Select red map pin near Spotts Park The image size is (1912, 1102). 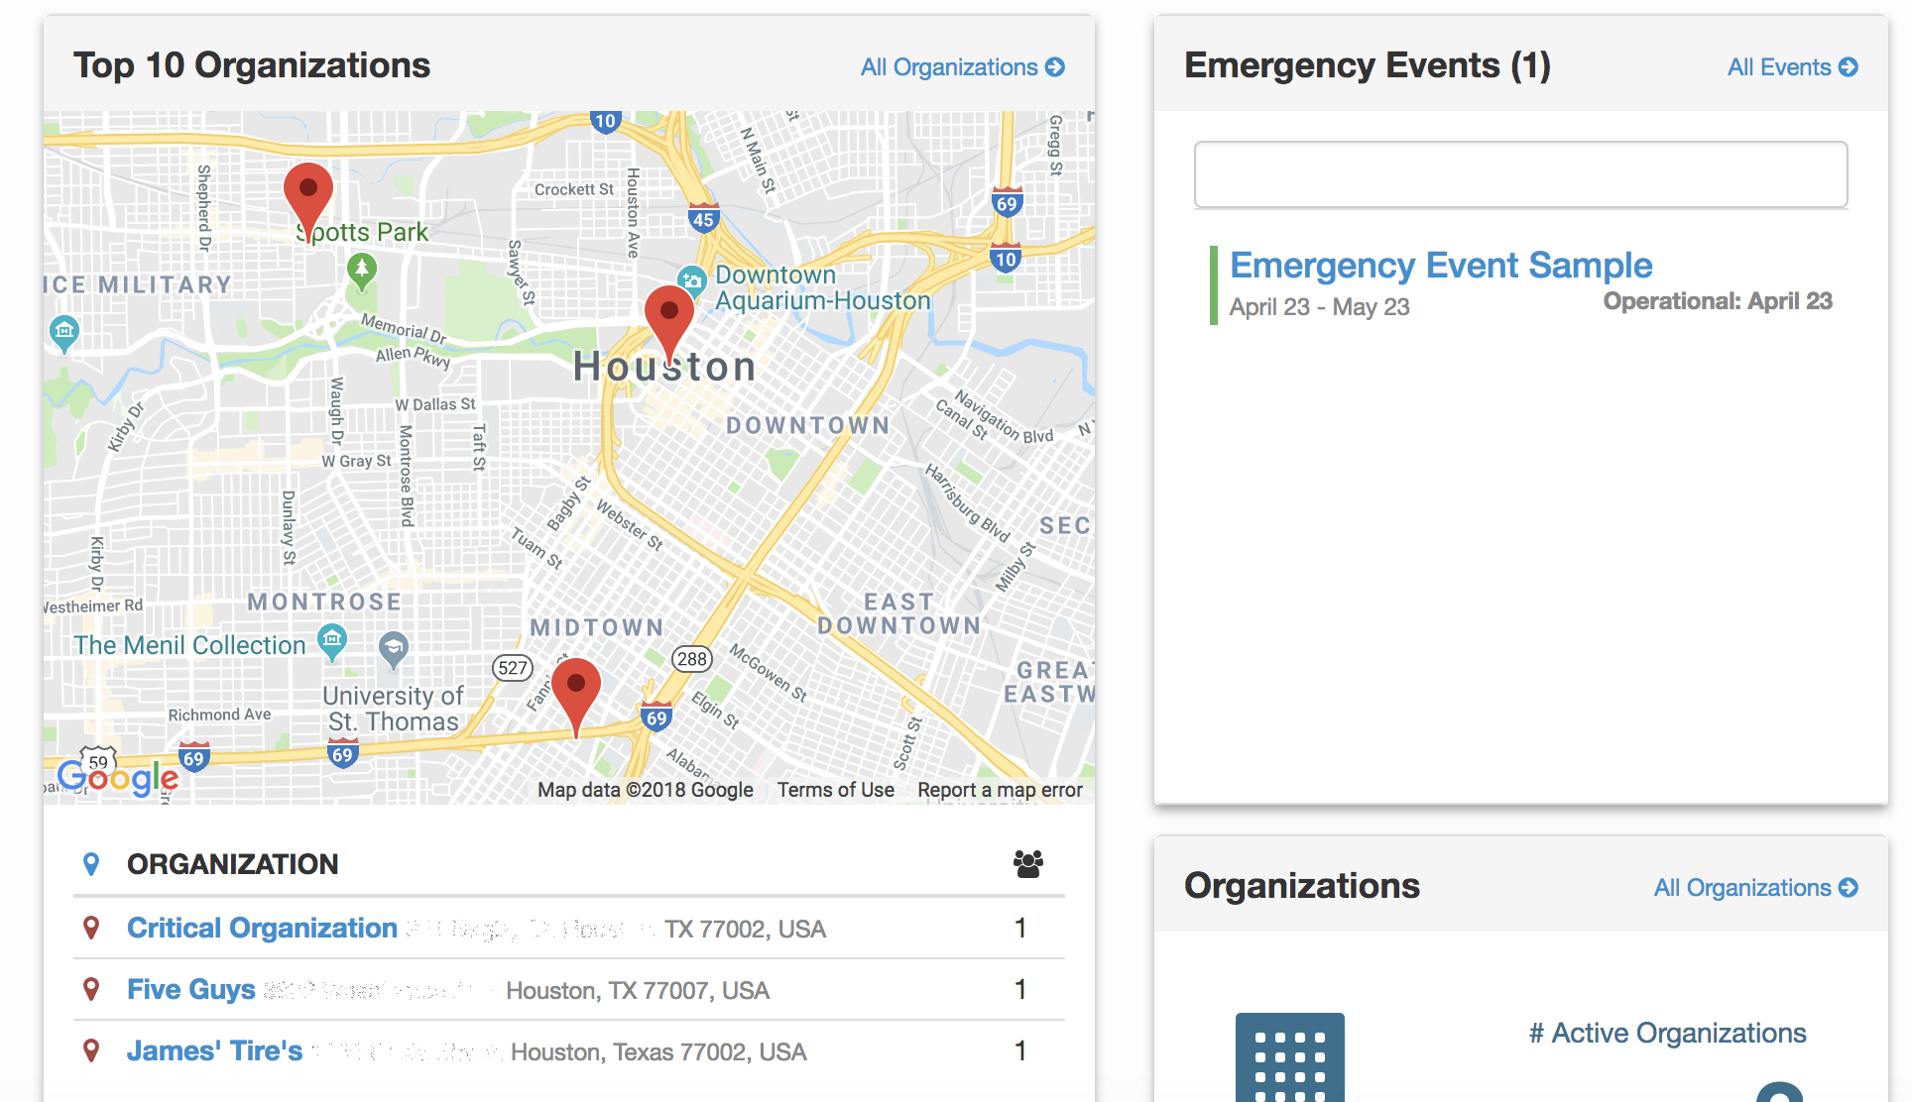click(x=308, y=202)
